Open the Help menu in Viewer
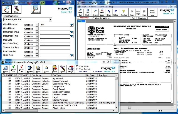 click(111, 7)
